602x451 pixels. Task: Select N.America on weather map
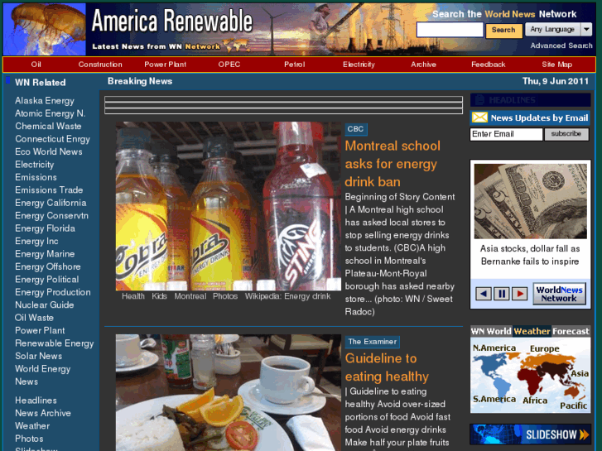pos(494,348)
